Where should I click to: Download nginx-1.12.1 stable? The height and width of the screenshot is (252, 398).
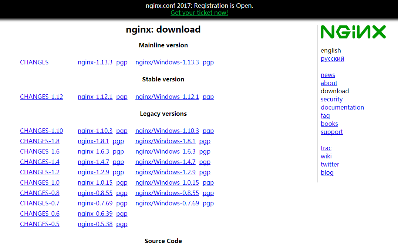point(95,97)
